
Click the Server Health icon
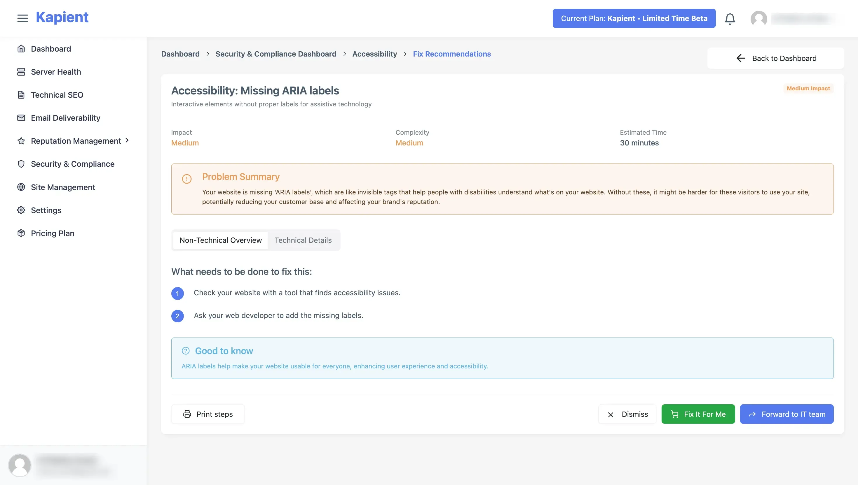point(21,72)
